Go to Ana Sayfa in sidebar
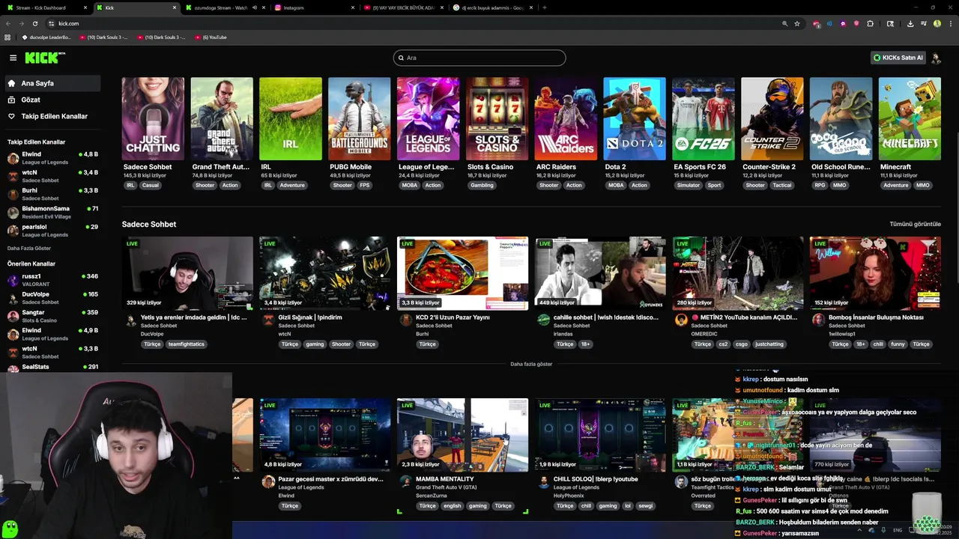This screenshot has width=959, height=539. 52,83
